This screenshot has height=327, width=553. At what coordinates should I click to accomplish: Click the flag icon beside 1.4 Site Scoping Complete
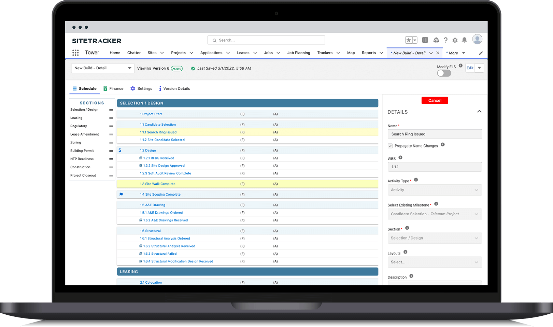point(121,194)
